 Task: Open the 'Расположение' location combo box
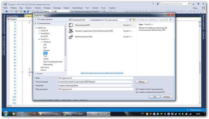point(95,82)
